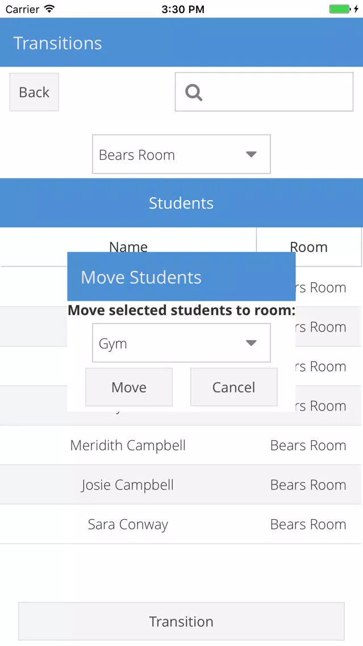
Task: Cancel the Move Students dialog
Action: click(234, 387)
